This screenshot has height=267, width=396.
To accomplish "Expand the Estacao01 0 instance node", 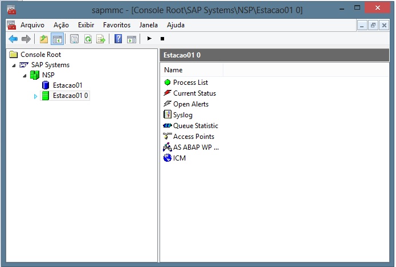I will pyautogui.click(x=35, y=96).
